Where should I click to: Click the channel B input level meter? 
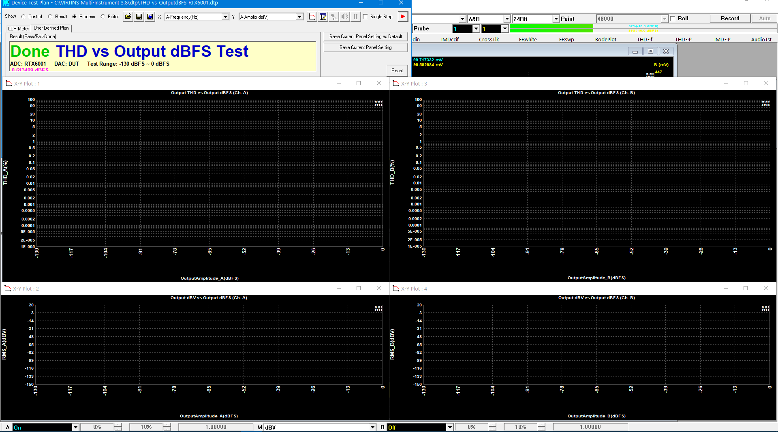pos(643,30)
